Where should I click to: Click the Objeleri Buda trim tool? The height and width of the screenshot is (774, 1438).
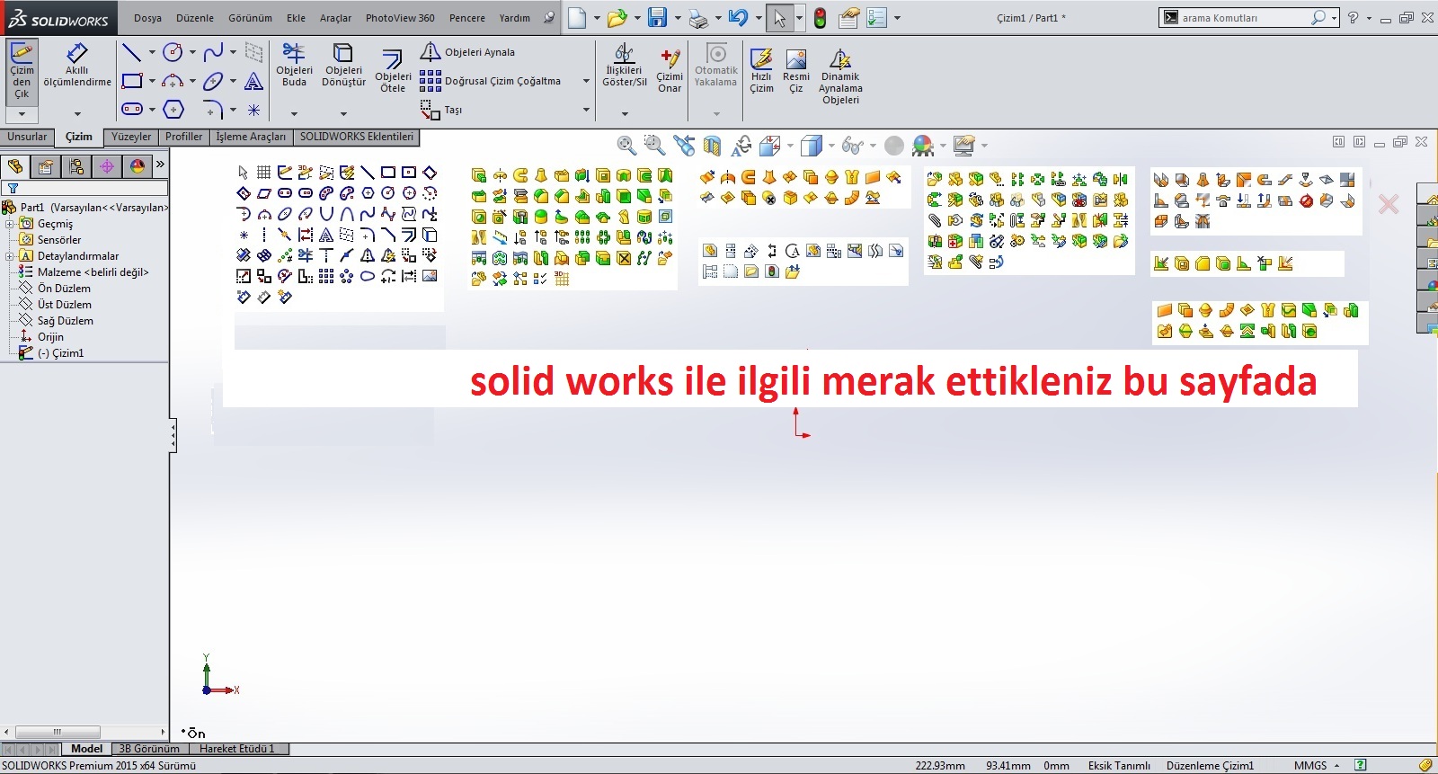click(294, 65)
